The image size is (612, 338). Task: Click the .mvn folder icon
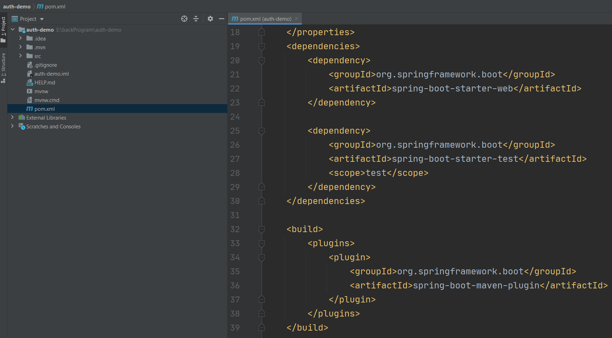(x=30, y=47)
